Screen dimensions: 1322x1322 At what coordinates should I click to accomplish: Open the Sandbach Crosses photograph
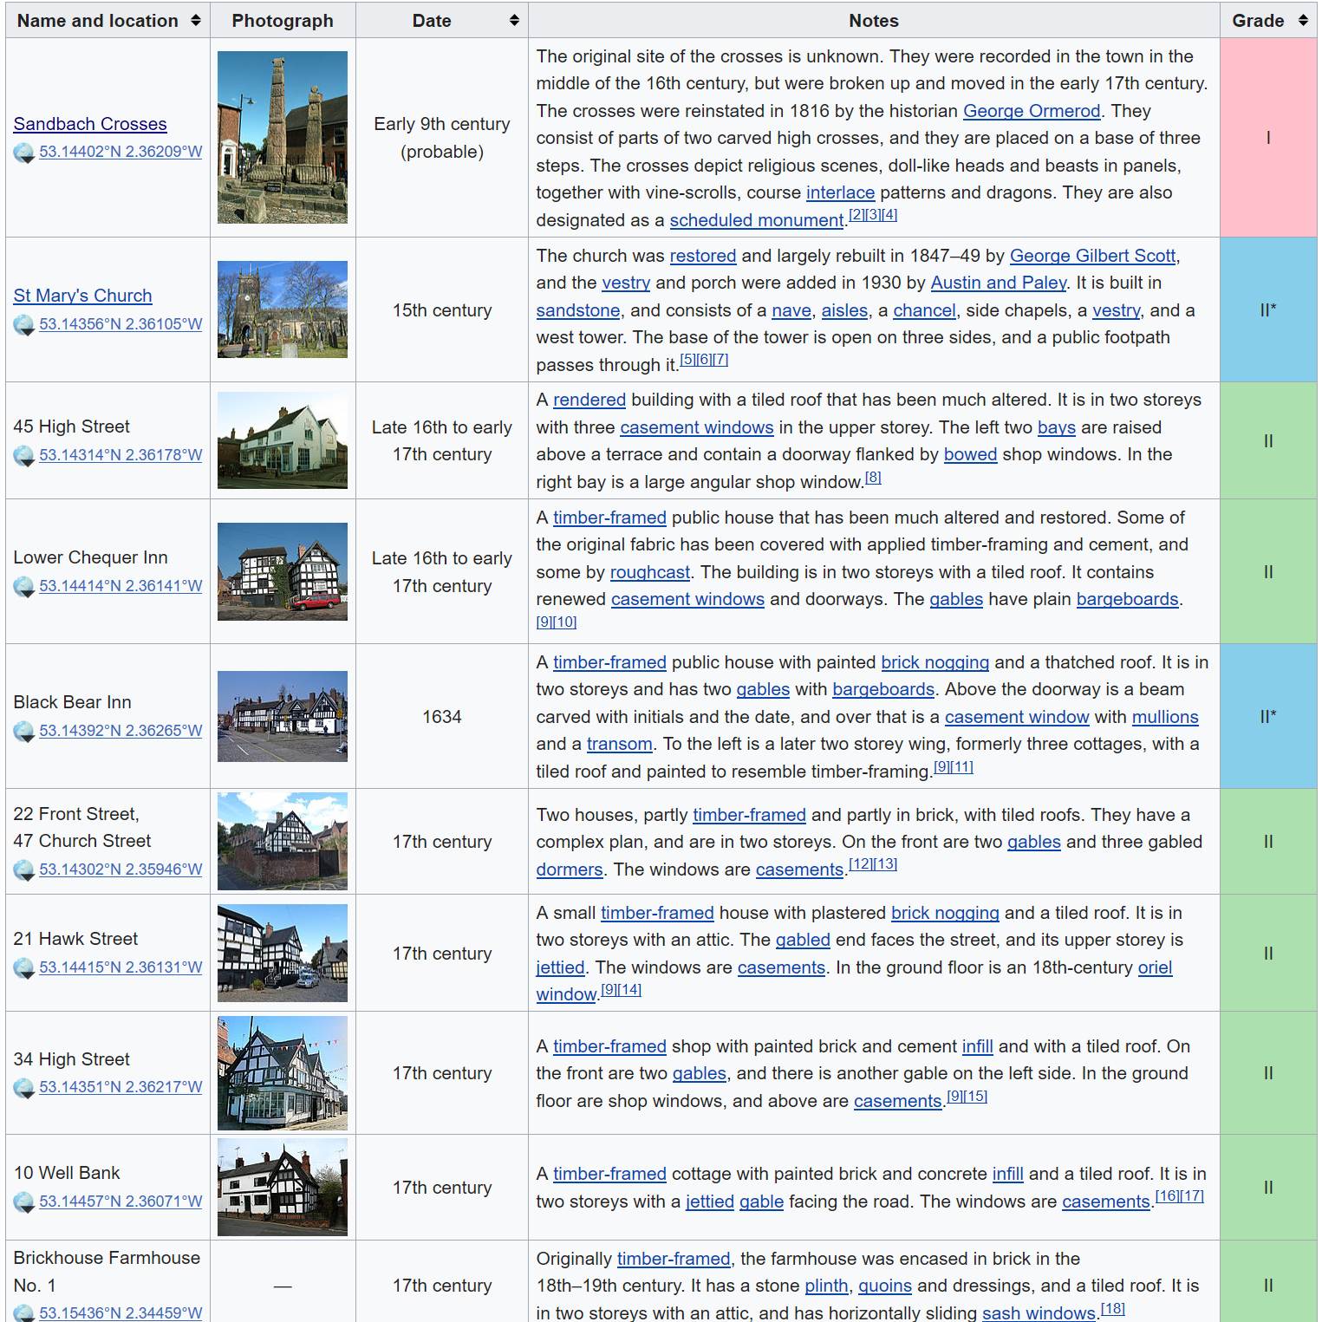click(x=282, y=137)
